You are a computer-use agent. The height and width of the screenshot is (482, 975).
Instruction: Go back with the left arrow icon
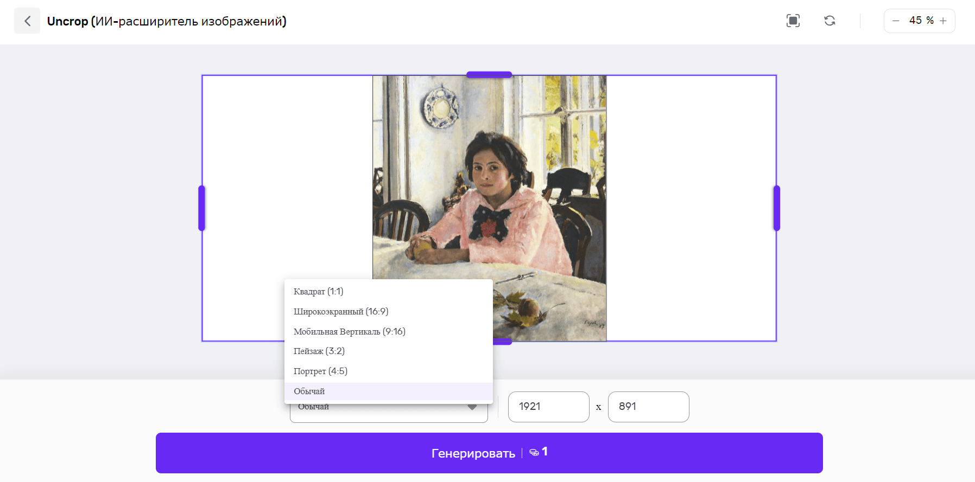point(27,21)
